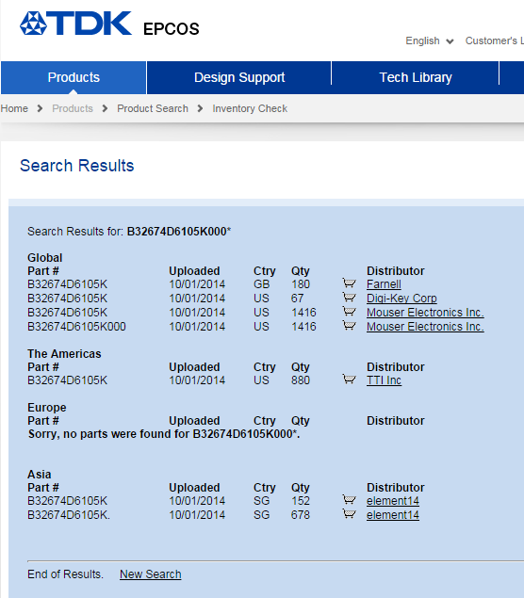Click cart icon for element14 152 qty row

[x=350, y=500]
